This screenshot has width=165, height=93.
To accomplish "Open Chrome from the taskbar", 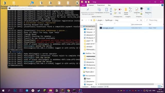I will (68, 90).
